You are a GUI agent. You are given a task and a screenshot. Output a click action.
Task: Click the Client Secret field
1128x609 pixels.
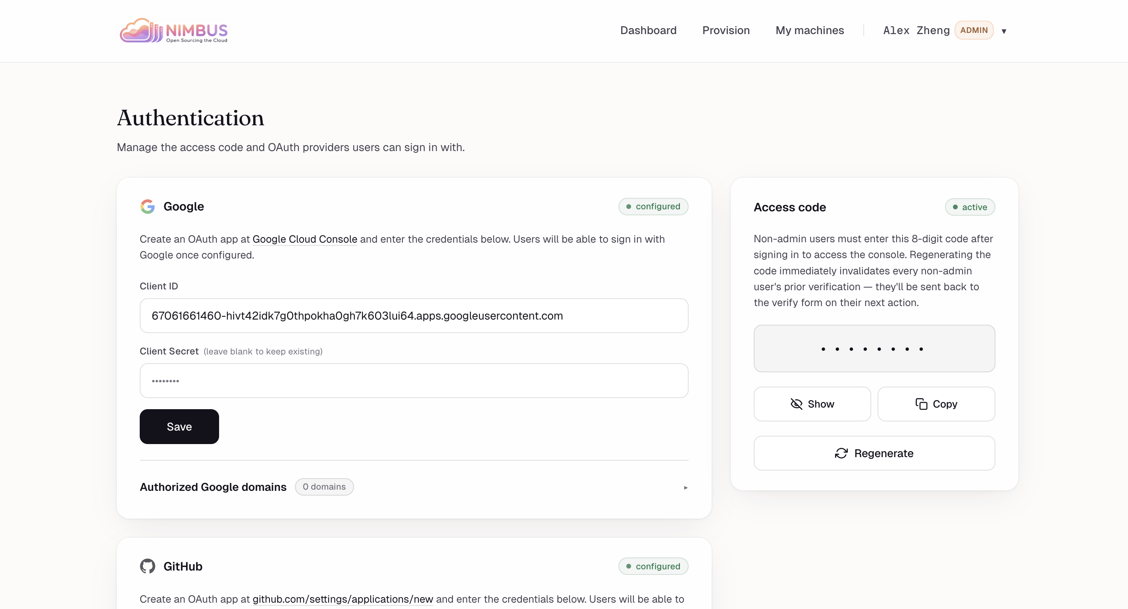(x=413, y=381)
